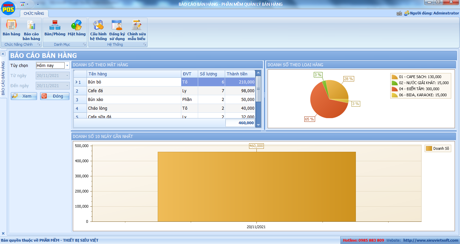The height and width of the screenshot is (244, 460).
Task: Click the Thành tiền column header
Action: click(237, 74)
